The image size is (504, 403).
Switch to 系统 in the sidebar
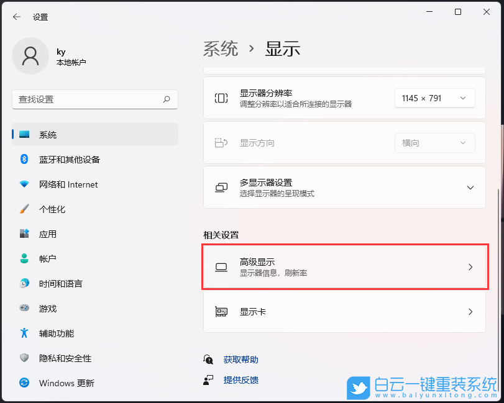pyautogui.click(x=24, y=134)
